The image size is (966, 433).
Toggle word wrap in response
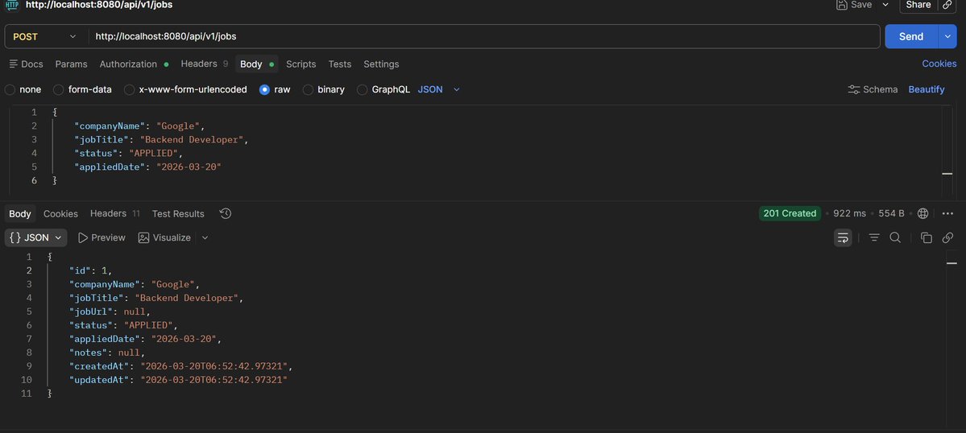(843, 237)
